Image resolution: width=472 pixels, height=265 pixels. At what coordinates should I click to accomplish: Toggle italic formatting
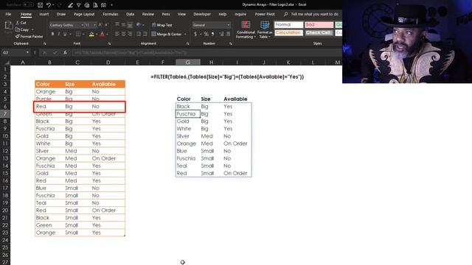(59, 35)
